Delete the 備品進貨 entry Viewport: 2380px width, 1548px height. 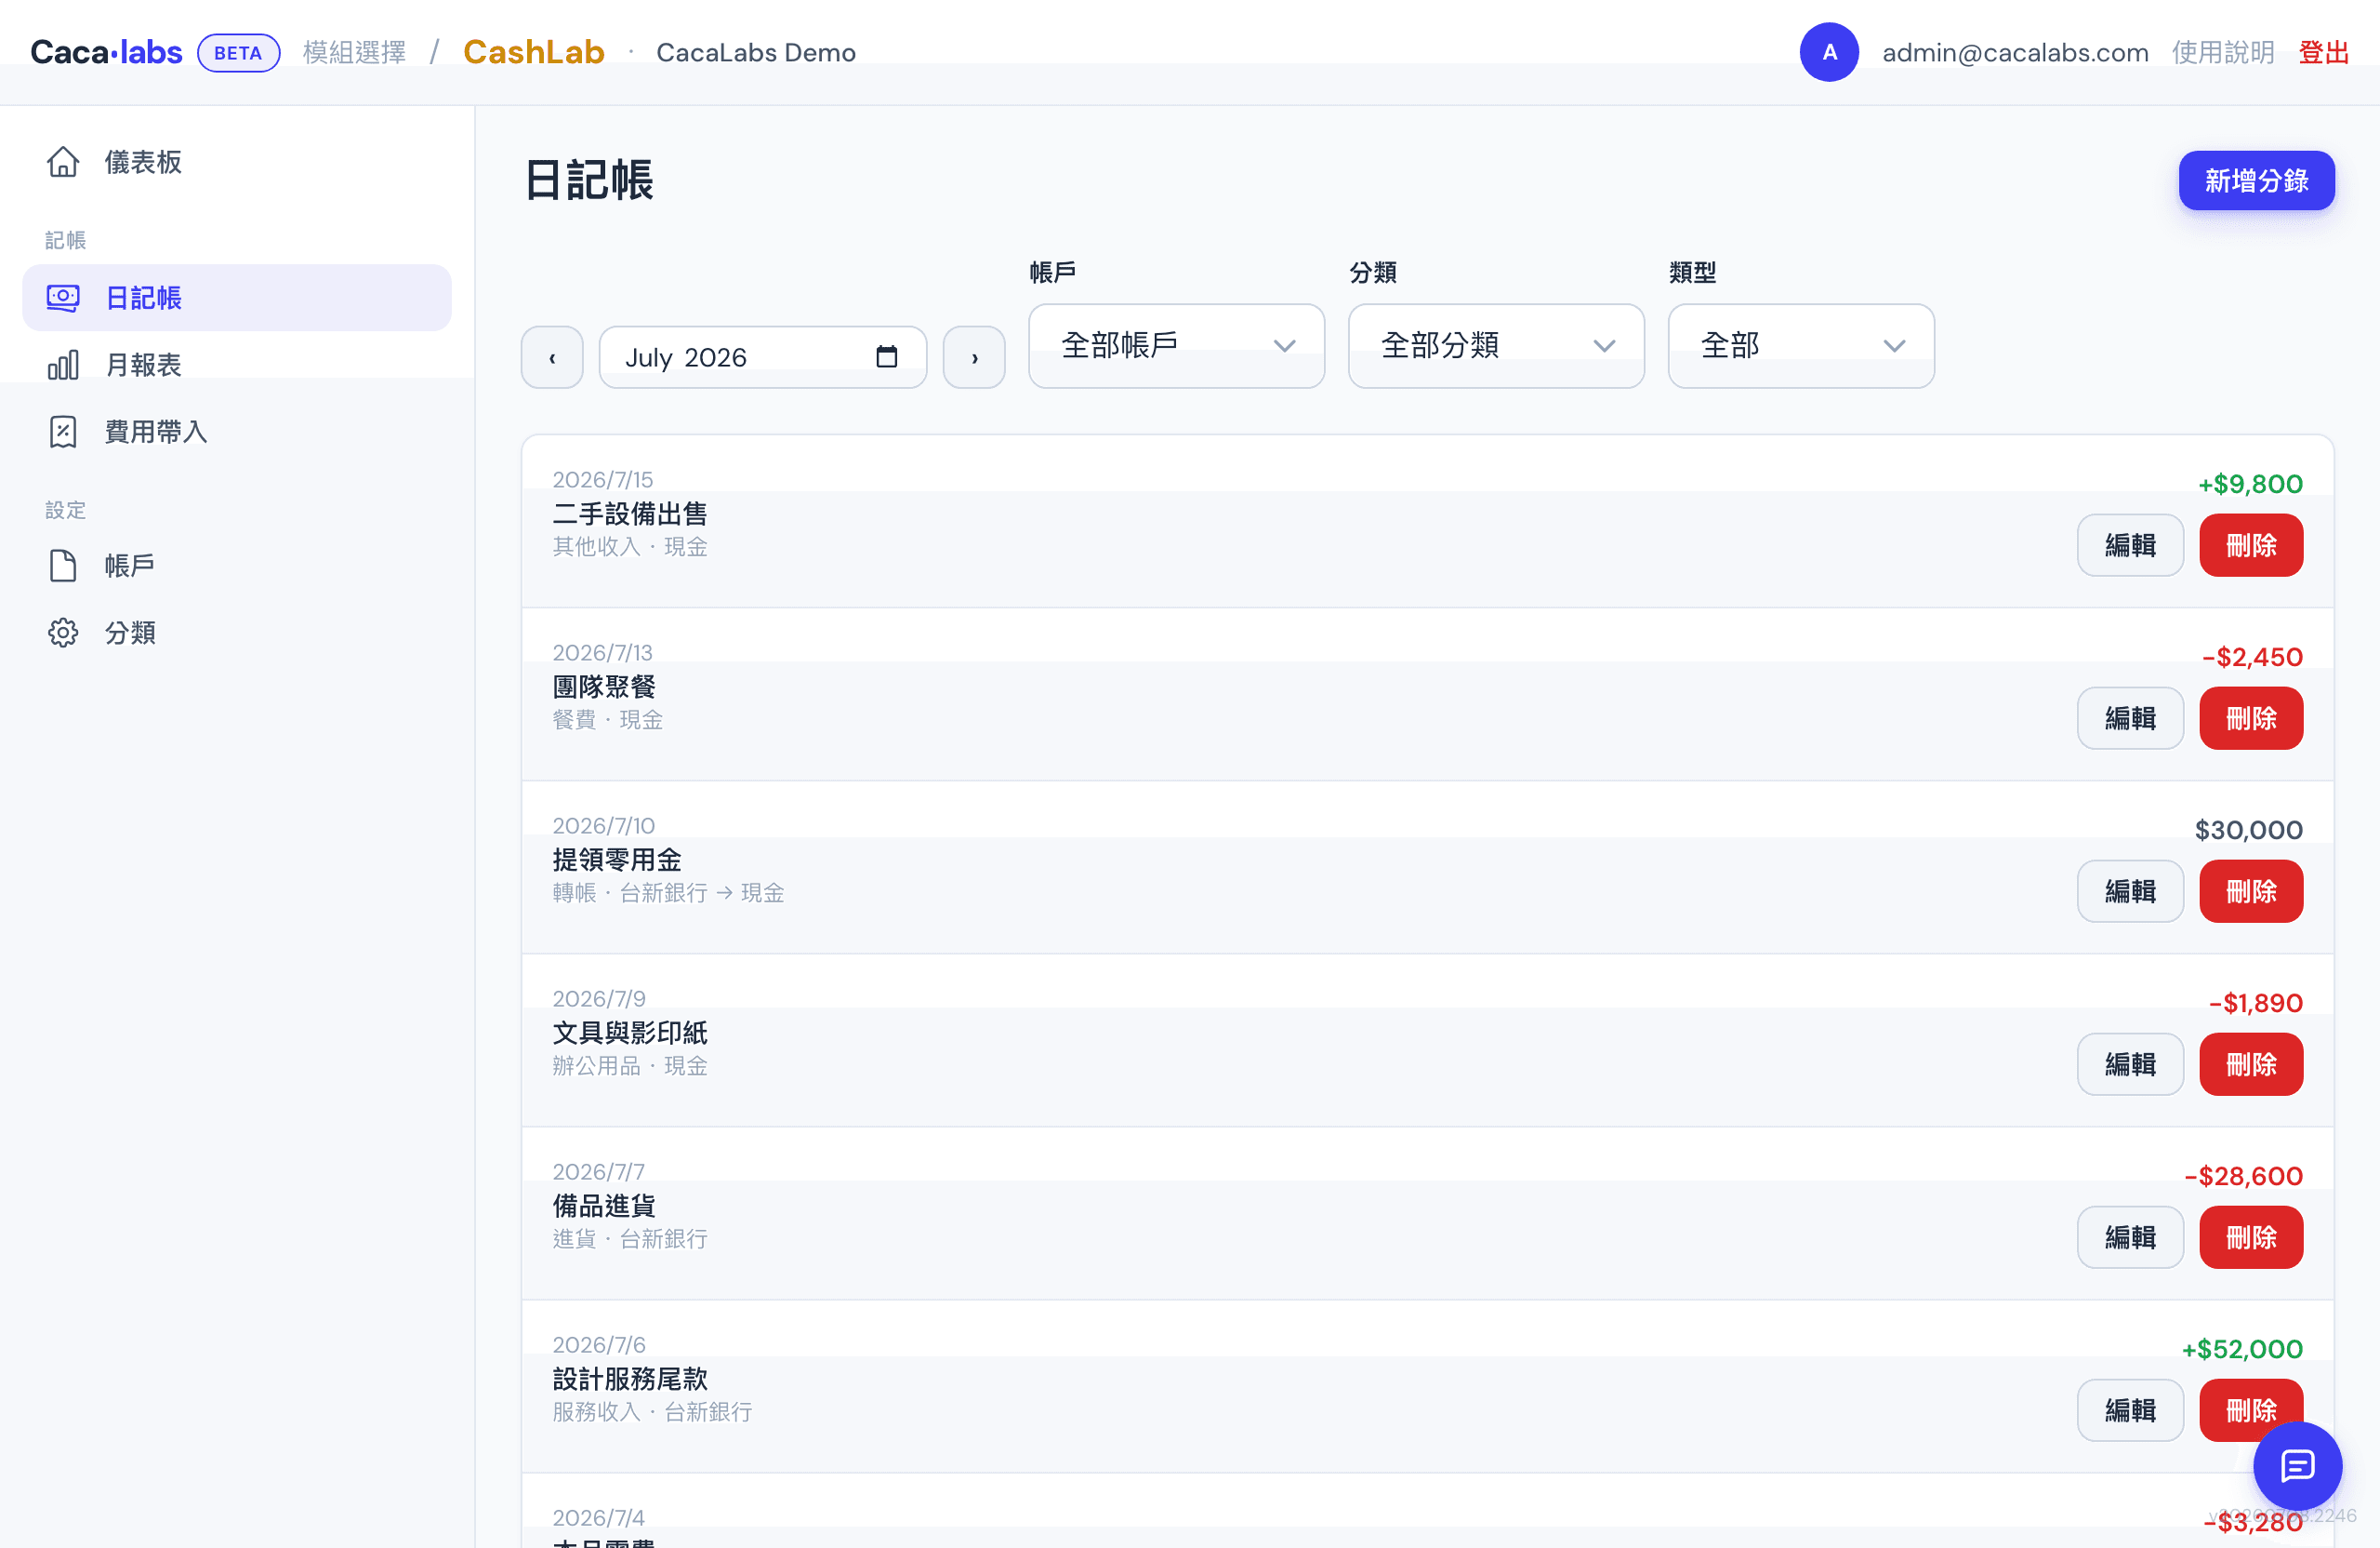tap(2251, 1238)
